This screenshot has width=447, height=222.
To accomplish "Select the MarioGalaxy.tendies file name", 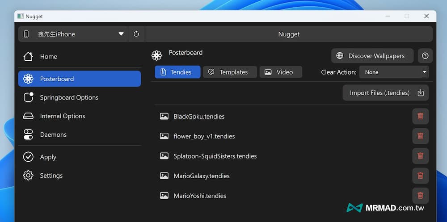I will pos(202,176).
